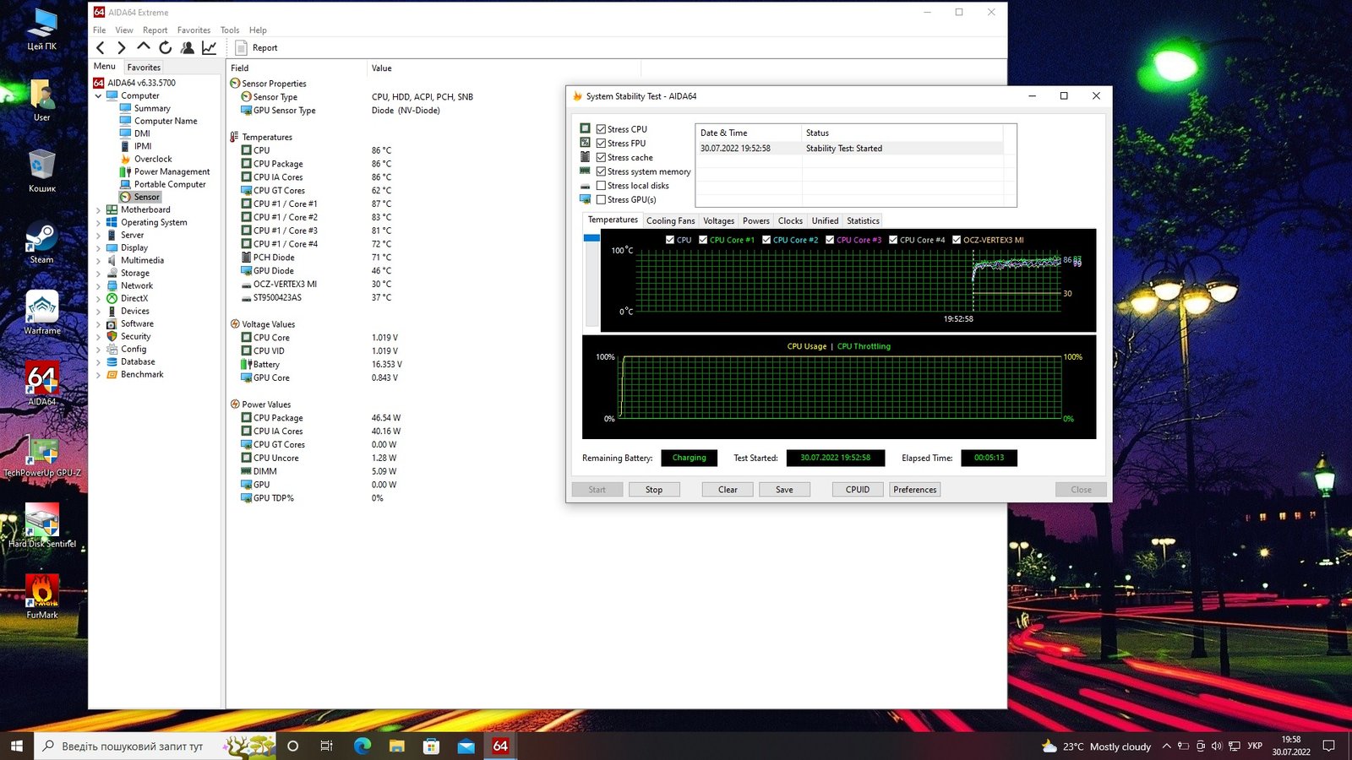1352x760 pixels.
Task: Click the Up arrow toolbar icon
Action: pyautogui.click(x=143, y=47)
